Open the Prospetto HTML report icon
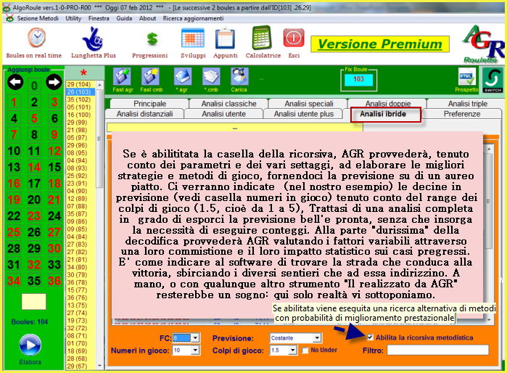This screenshot has height=373, width=507. coord(466,78)
